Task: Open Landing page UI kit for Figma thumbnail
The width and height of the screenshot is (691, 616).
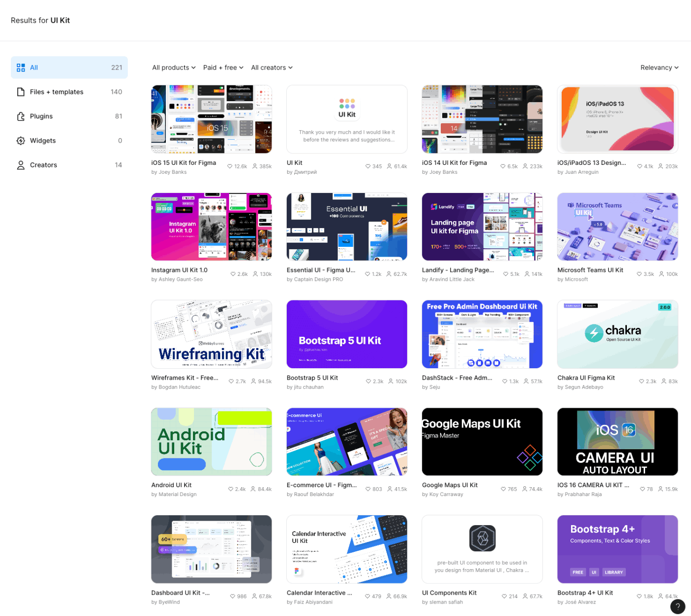Action: 482,227
